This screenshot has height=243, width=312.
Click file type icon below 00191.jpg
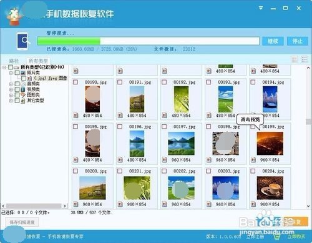point(120,116)
